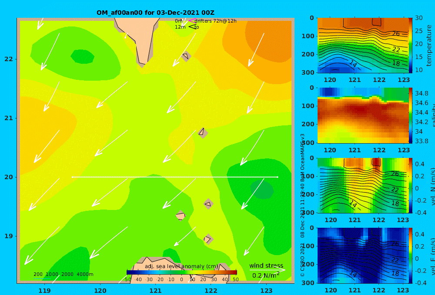Click contour label 26 in temperature panel
This screenshot has width=435, height=295.
click(x=396, y=33)
